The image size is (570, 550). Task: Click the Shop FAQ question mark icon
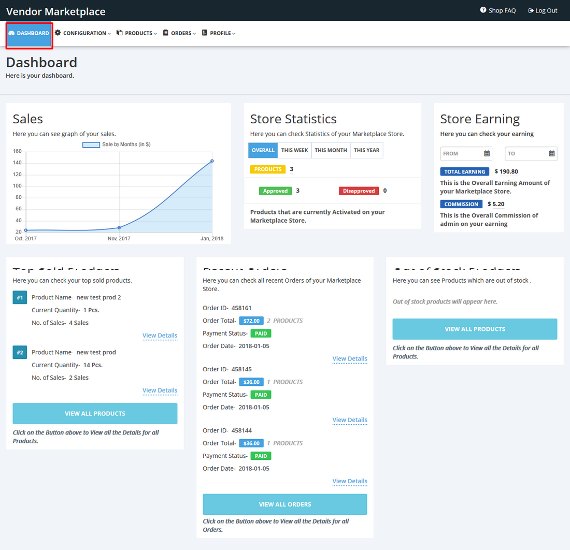tap(483, 10)
